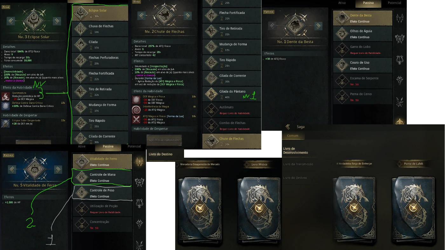Select the Dente da Besta passive icon

(x=342, y=18)
